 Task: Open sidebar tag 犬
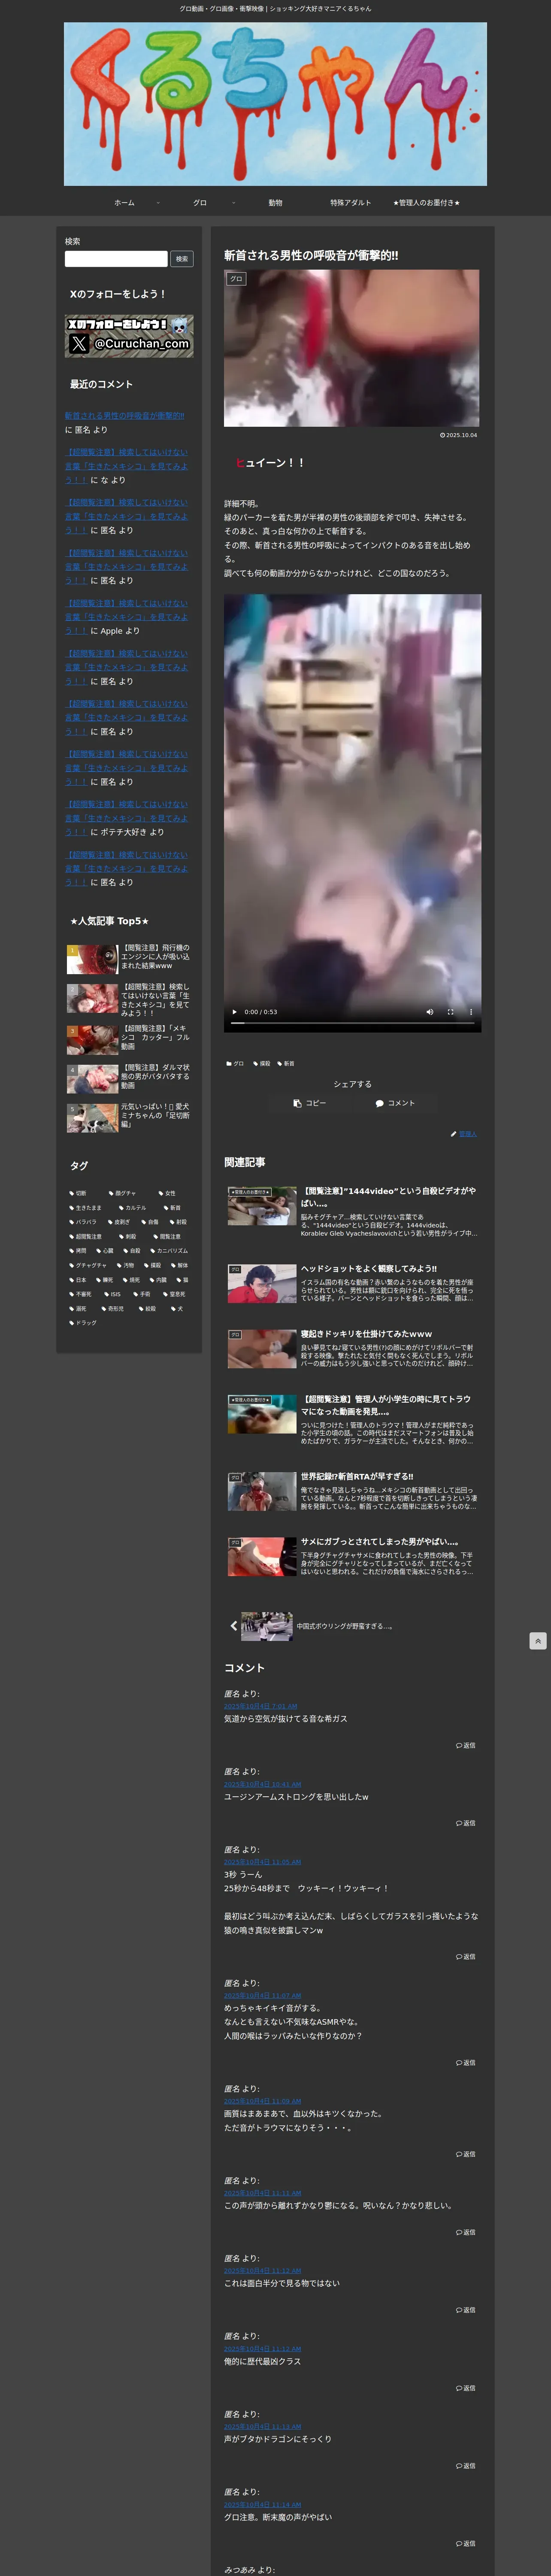(177, 1308)
